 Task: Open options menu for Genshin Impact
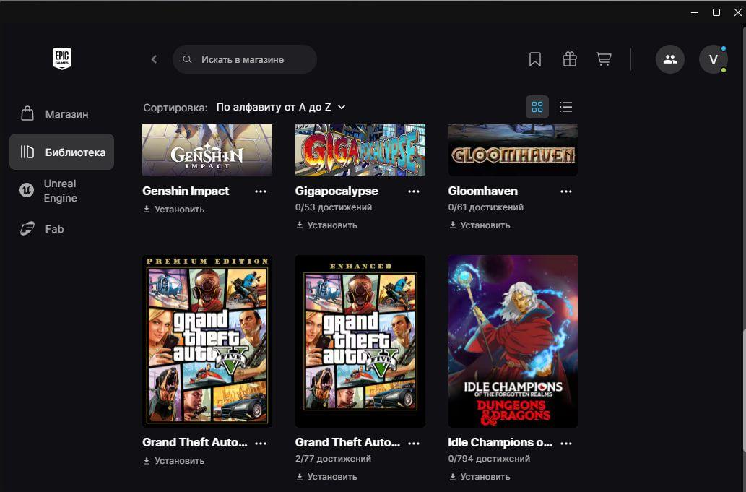(x=261, y=191)
